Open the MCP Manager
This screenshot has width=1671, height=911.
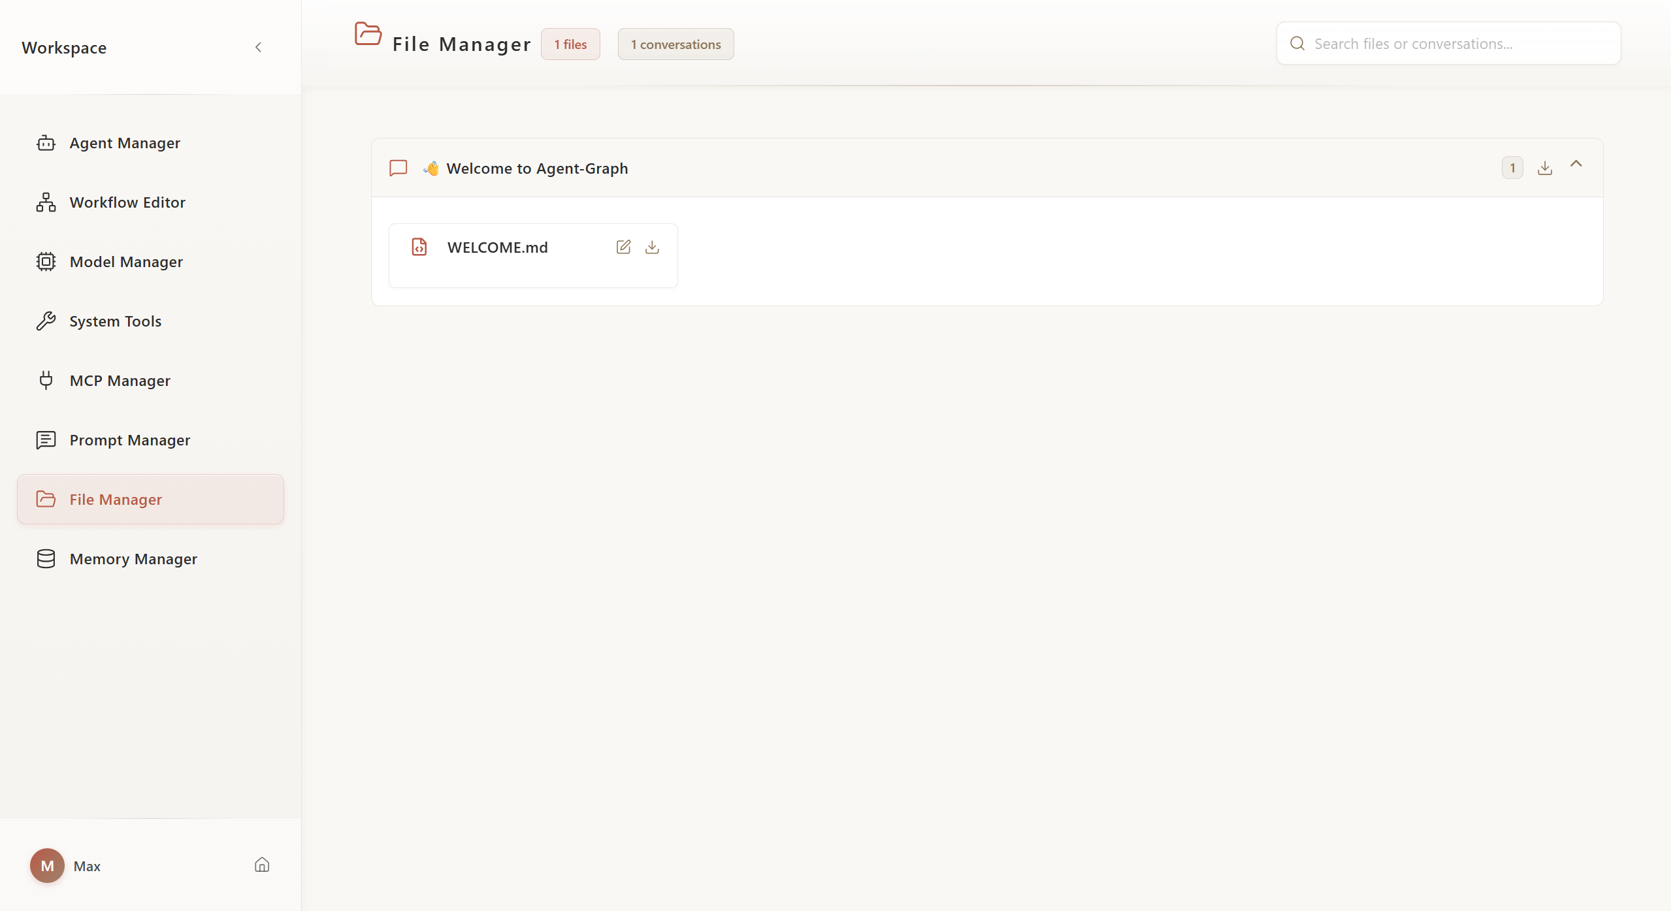click(119, 380)
